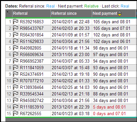Viewport: 137px width, 122px height.
Task: Click date 2014/02/25 at 14:03
Action: [x=70, y=87]
